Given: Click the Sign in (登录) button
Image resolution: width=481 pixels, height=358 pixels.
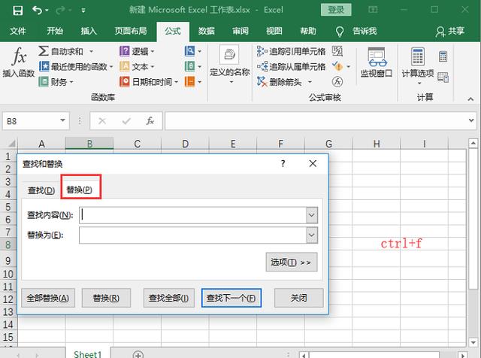Looking at the screenshot, I should click(x=336, y=10).
